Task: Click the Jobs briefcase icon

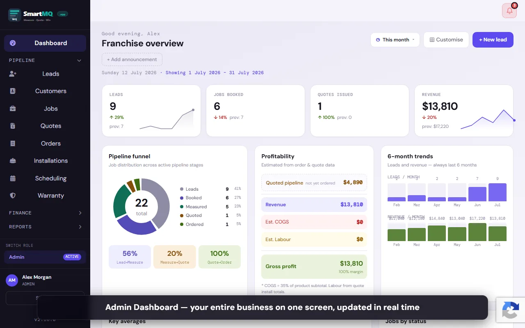Action: (x=13, y=109)
